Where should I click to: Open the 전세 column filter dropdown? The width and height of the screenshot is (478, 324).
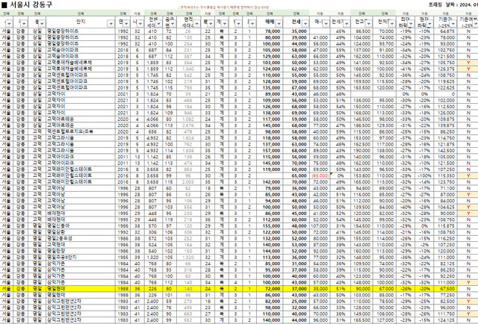(305, 24)
